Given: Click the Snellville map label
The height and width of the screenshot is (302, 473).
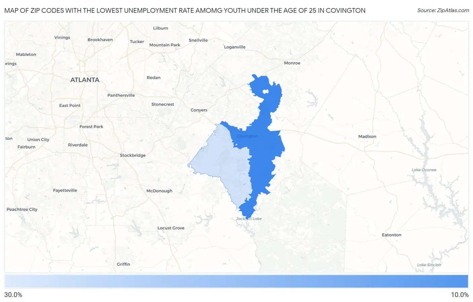Looking at the screenshot, I should point(198,40).
